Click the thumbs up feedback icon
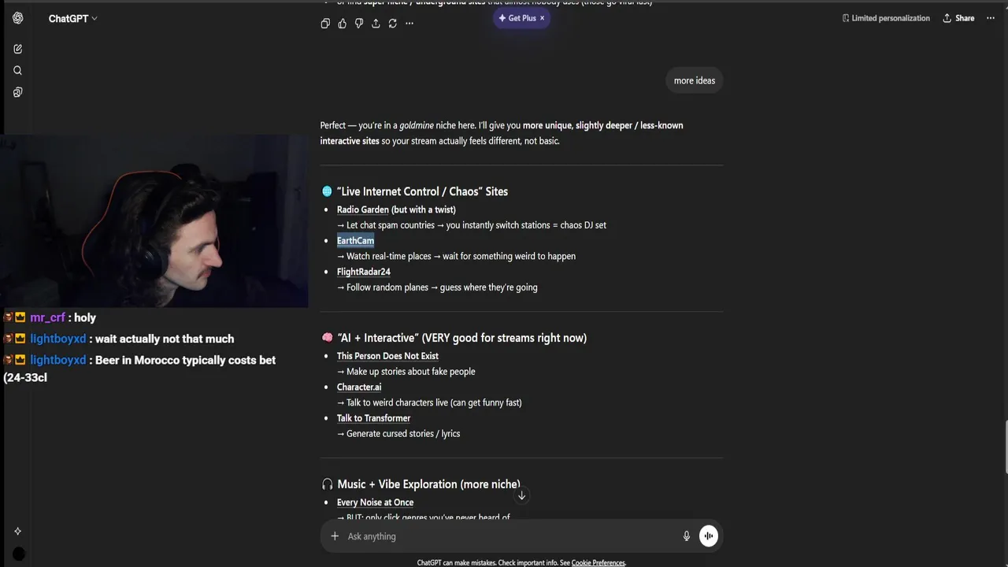This screenshot has height=567, width=1008. click(x=342, y=24)
